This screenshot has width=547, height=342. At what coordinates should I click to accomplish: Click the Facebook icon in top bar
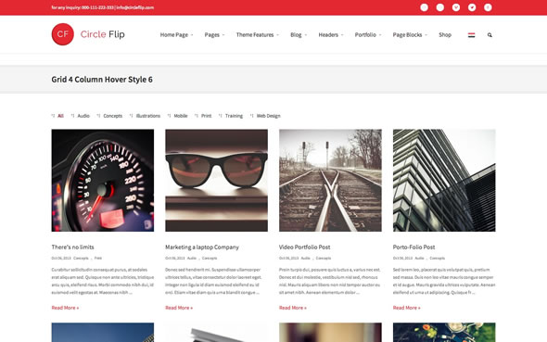click(x=488, y=7)
